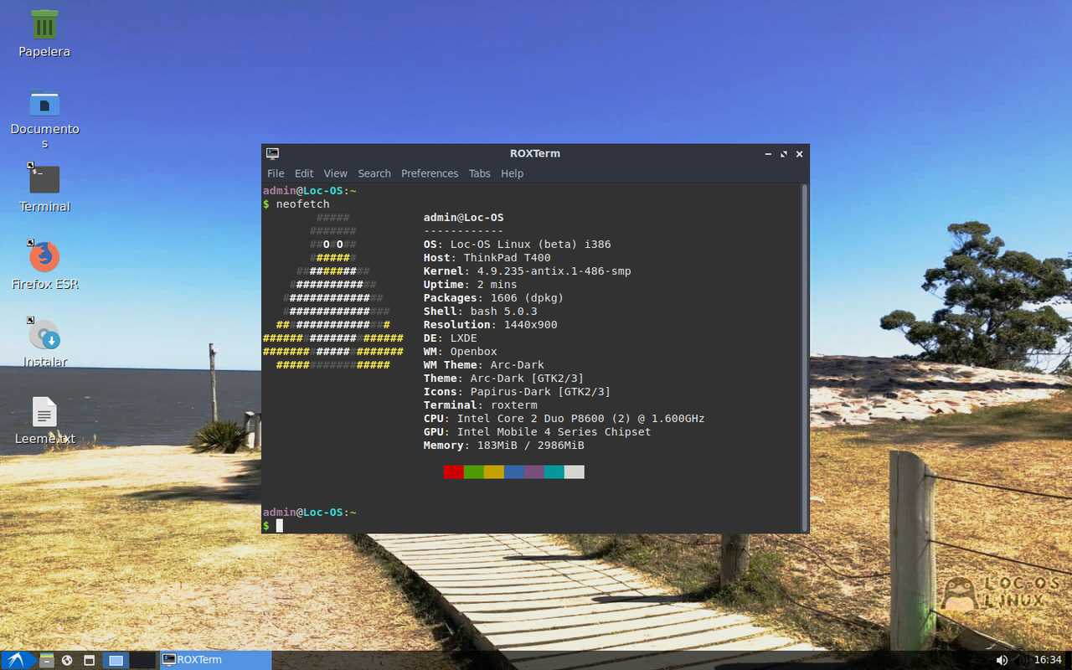1072x670 pixels.
Task: Click the red color block in neofetch output
Action: 453,472
